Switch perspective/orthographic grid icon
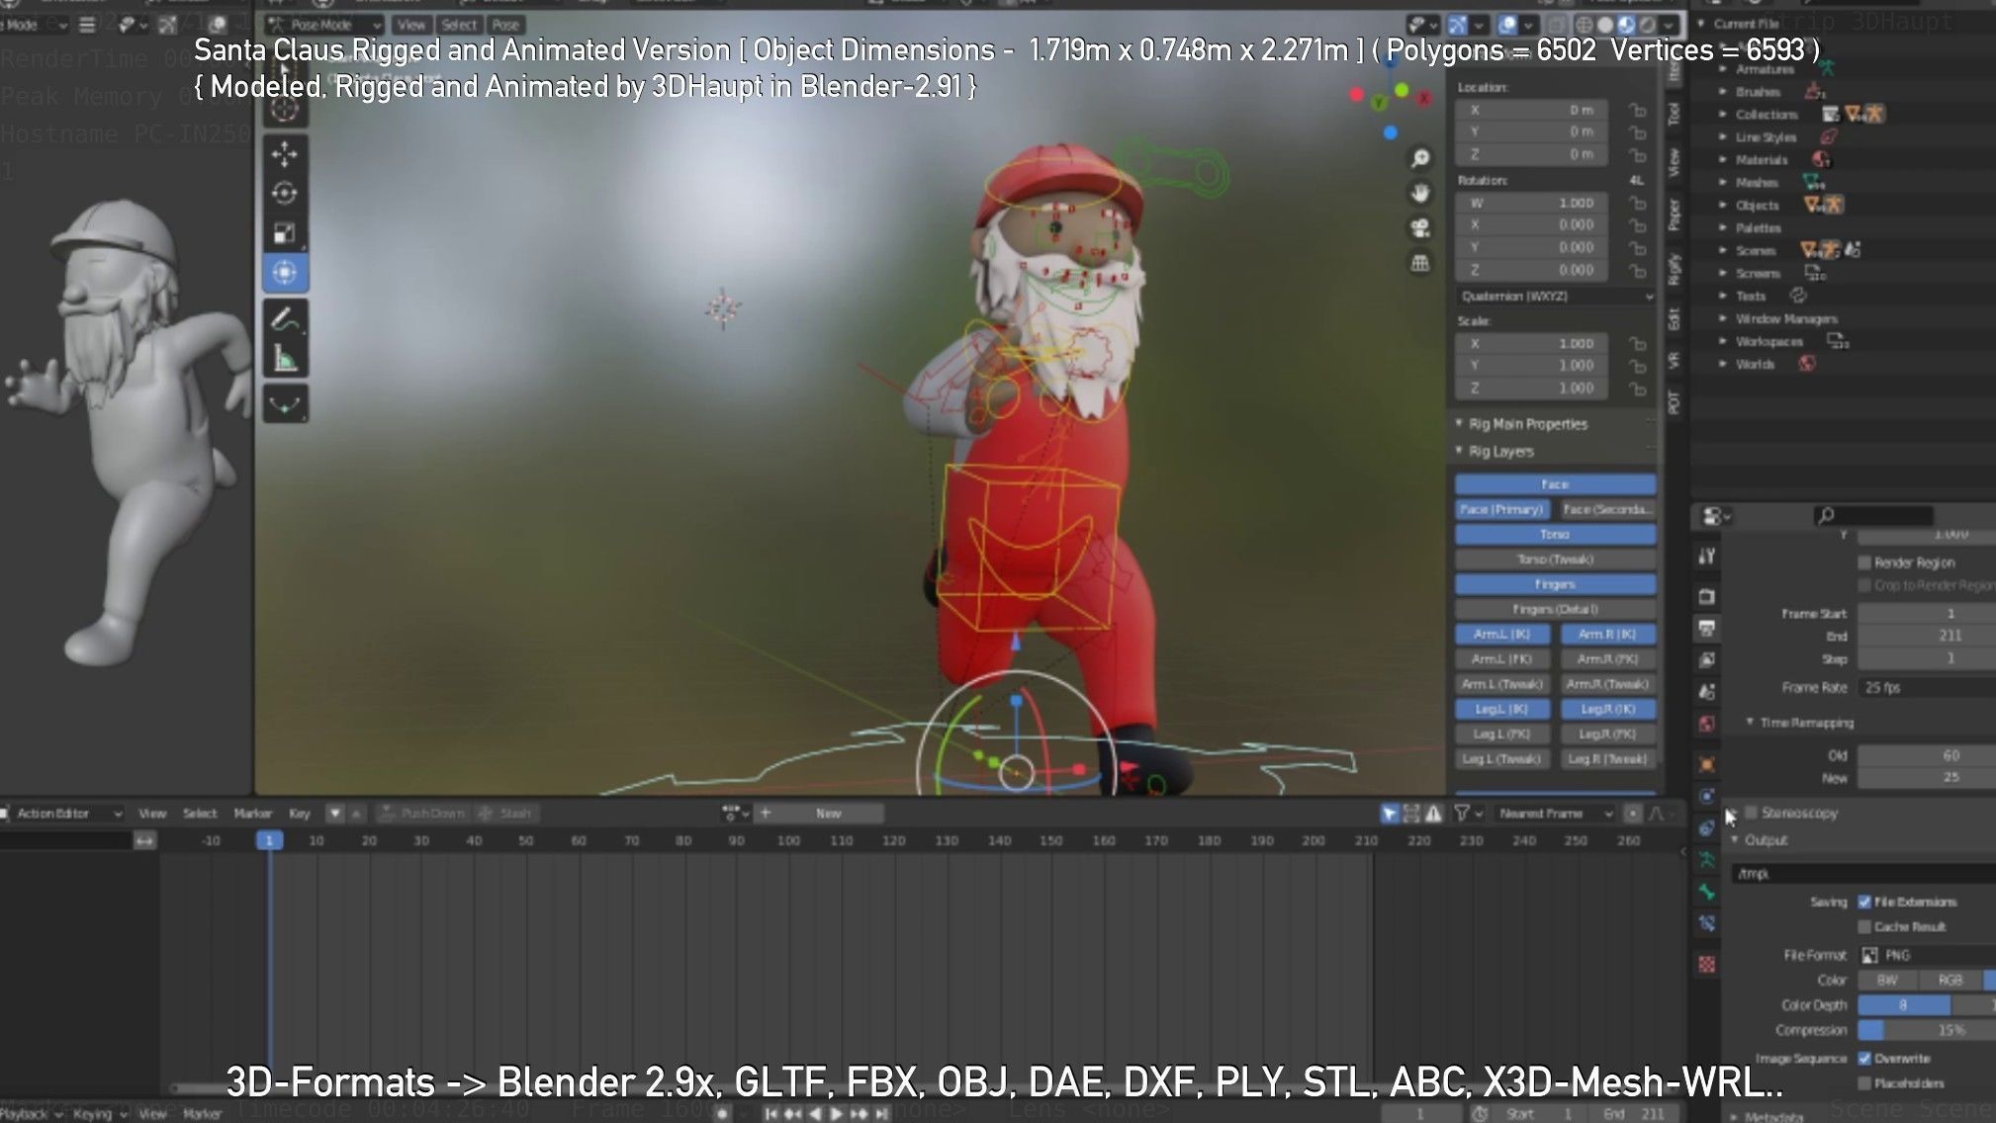This screenshot has width=1996, height=1123. (x=1420, y=263)
